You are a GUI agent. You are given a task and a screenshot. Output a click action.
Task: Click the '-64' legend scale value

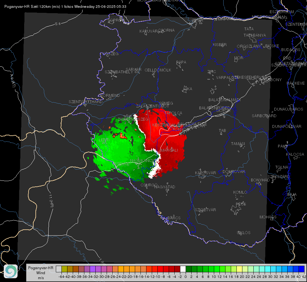[x=61, y=277]
